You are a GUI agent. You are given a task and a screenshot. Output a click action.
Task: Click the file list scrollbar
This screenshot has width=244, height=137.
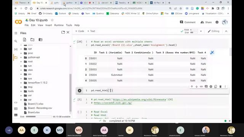70,92
